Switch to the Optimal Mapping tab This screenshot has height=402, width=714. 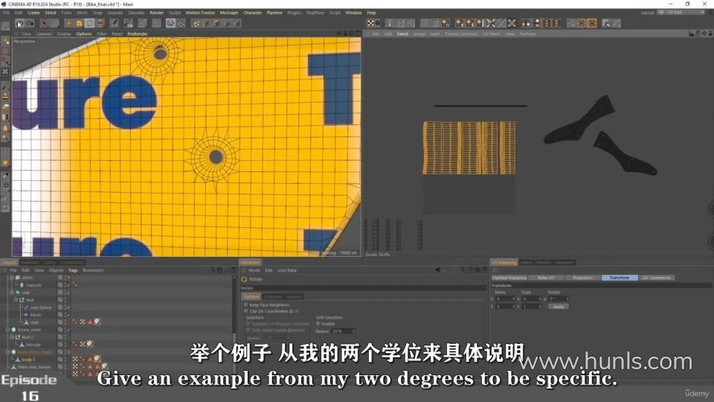[x=509, y=278]
